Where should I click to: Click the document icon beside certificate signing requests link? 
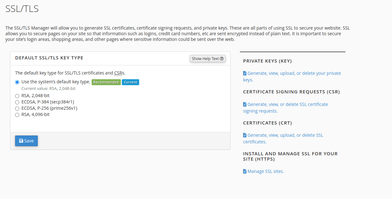point(245,104)
